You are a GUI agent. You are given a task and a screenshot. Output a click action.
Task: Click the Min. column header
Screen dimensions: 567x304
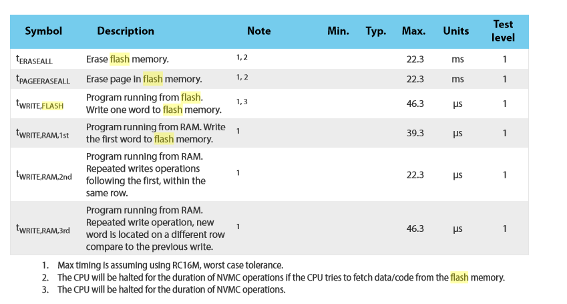click(x=339, y=31)
